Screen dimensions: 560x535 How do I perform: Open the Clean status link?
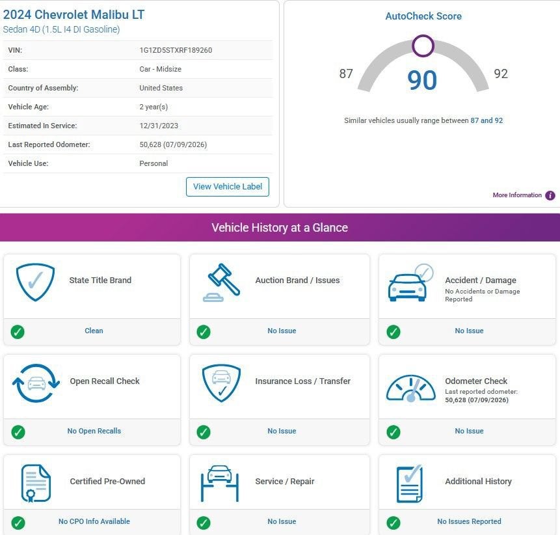tap(94, 331)
